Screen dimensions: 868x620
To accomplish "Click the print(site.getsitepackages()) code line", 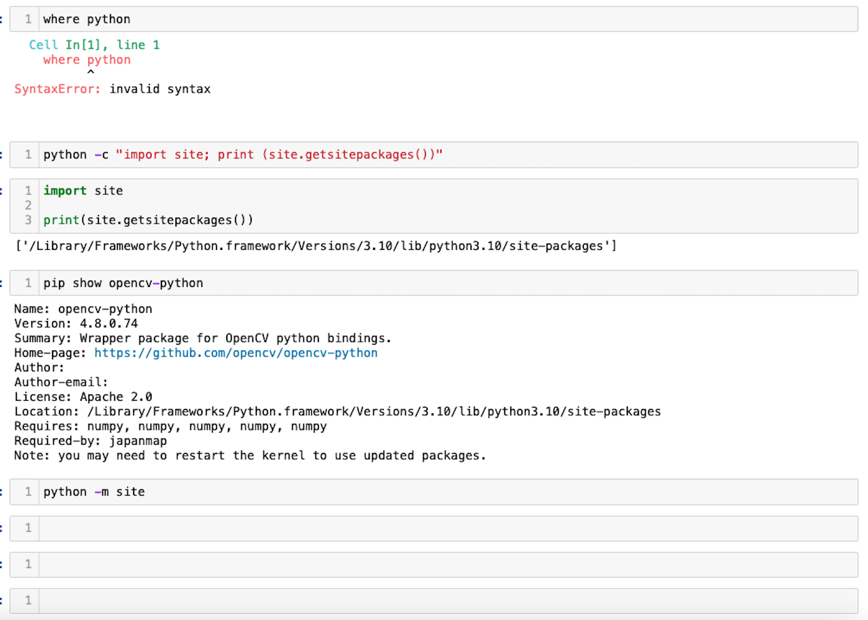I will (148, 220).
